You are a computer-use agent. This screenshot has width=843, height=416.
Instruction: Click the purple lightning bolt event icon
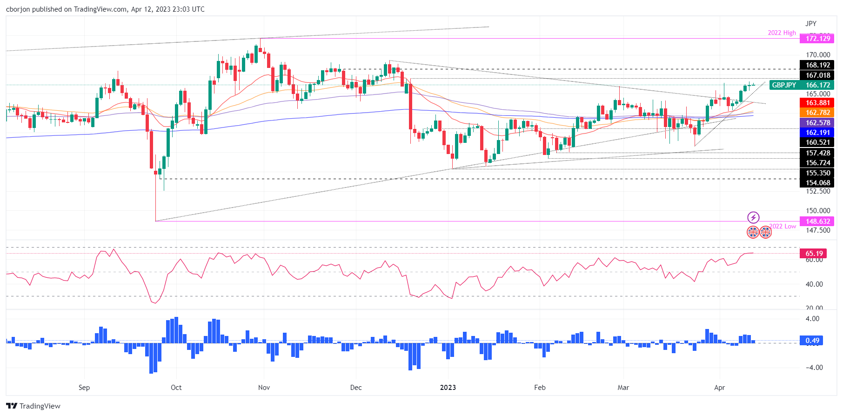(x=753, y=217)
